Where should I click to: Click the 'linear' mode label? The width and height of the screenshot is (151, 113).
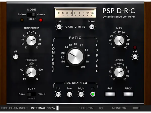[x=32, y=19]
